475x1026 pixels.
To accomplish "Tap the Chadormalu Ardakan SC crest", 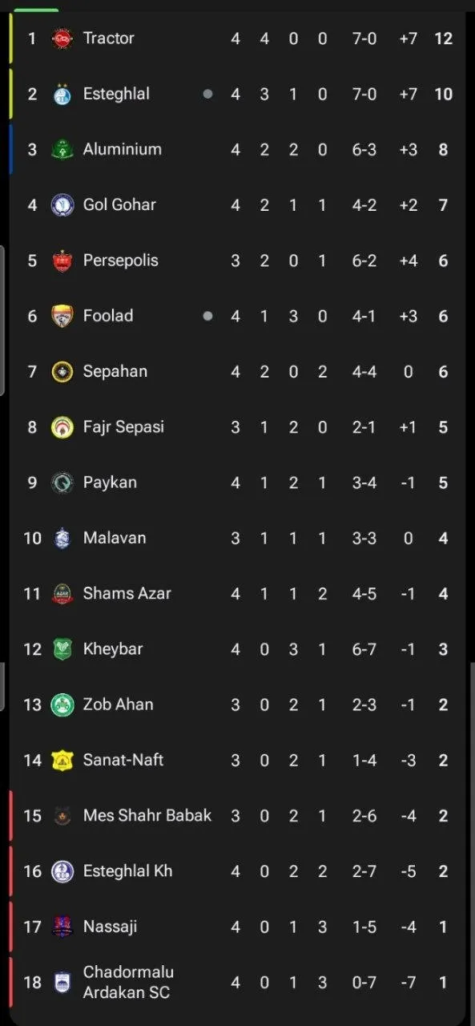I will [x=62, y=982].
